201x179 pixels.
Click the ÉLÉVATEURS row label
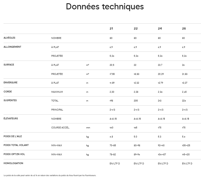(11, 118)
